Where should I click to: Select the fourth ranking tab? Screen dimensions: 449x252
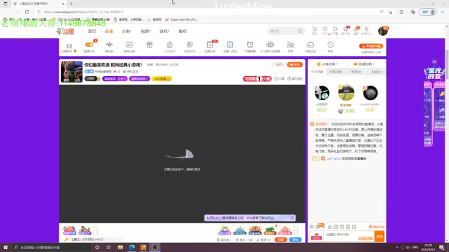point(377,72)
